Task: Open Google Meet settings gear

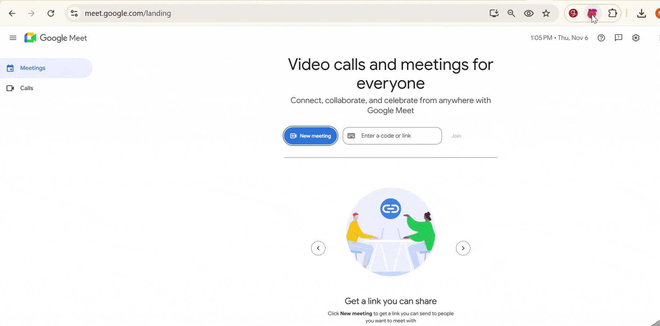Action: point(636,38)
